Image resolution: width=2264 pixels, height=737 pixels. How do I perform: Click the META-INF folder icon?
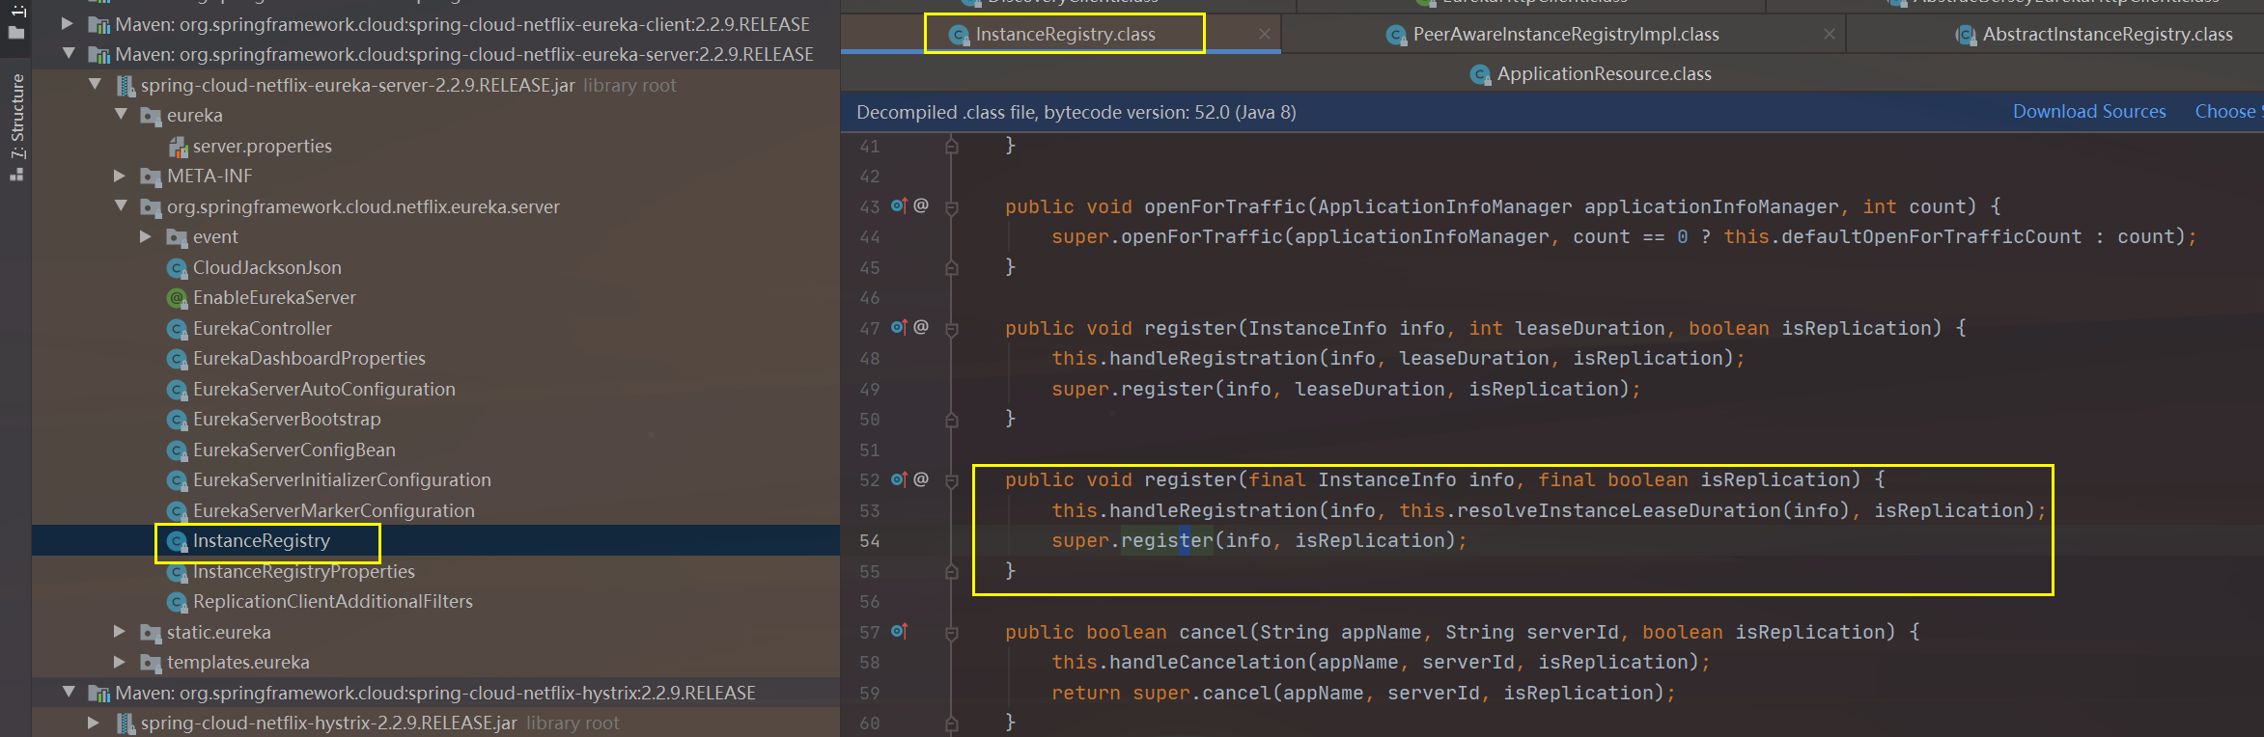point(151,177)
